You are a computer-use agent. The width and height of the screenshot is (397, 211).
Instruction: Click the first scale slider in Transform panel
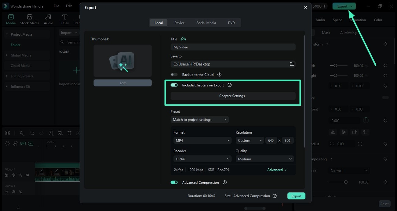(338, 66)
